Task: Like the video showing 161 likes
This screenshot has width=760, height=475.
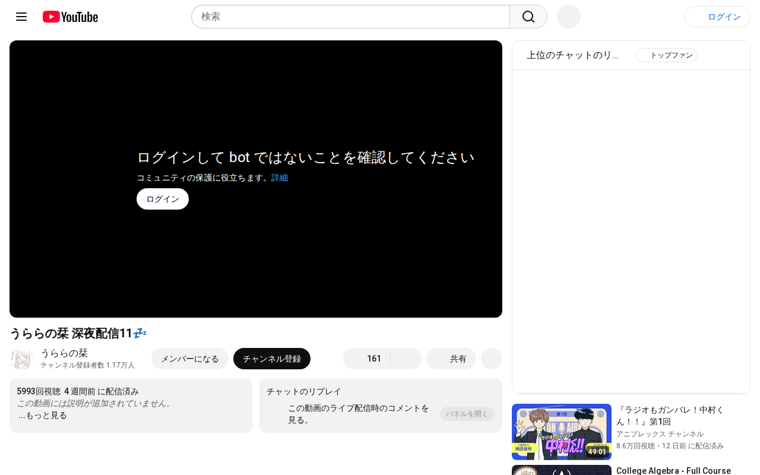Action: (366, 359)
